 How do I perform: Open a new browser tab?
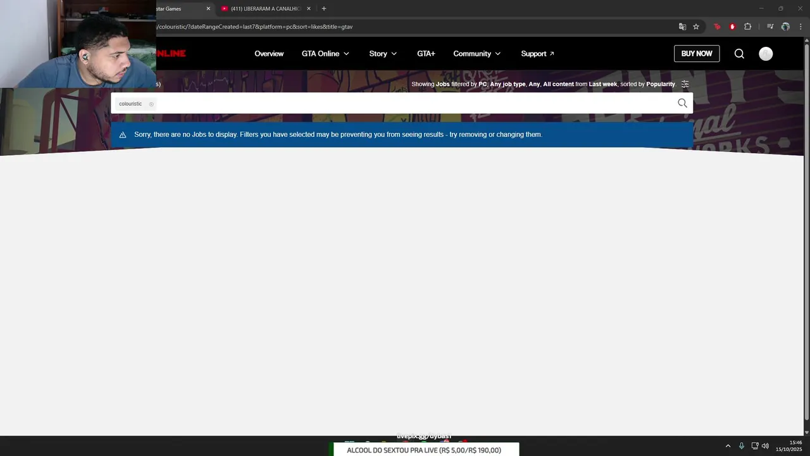coord(324,9)
